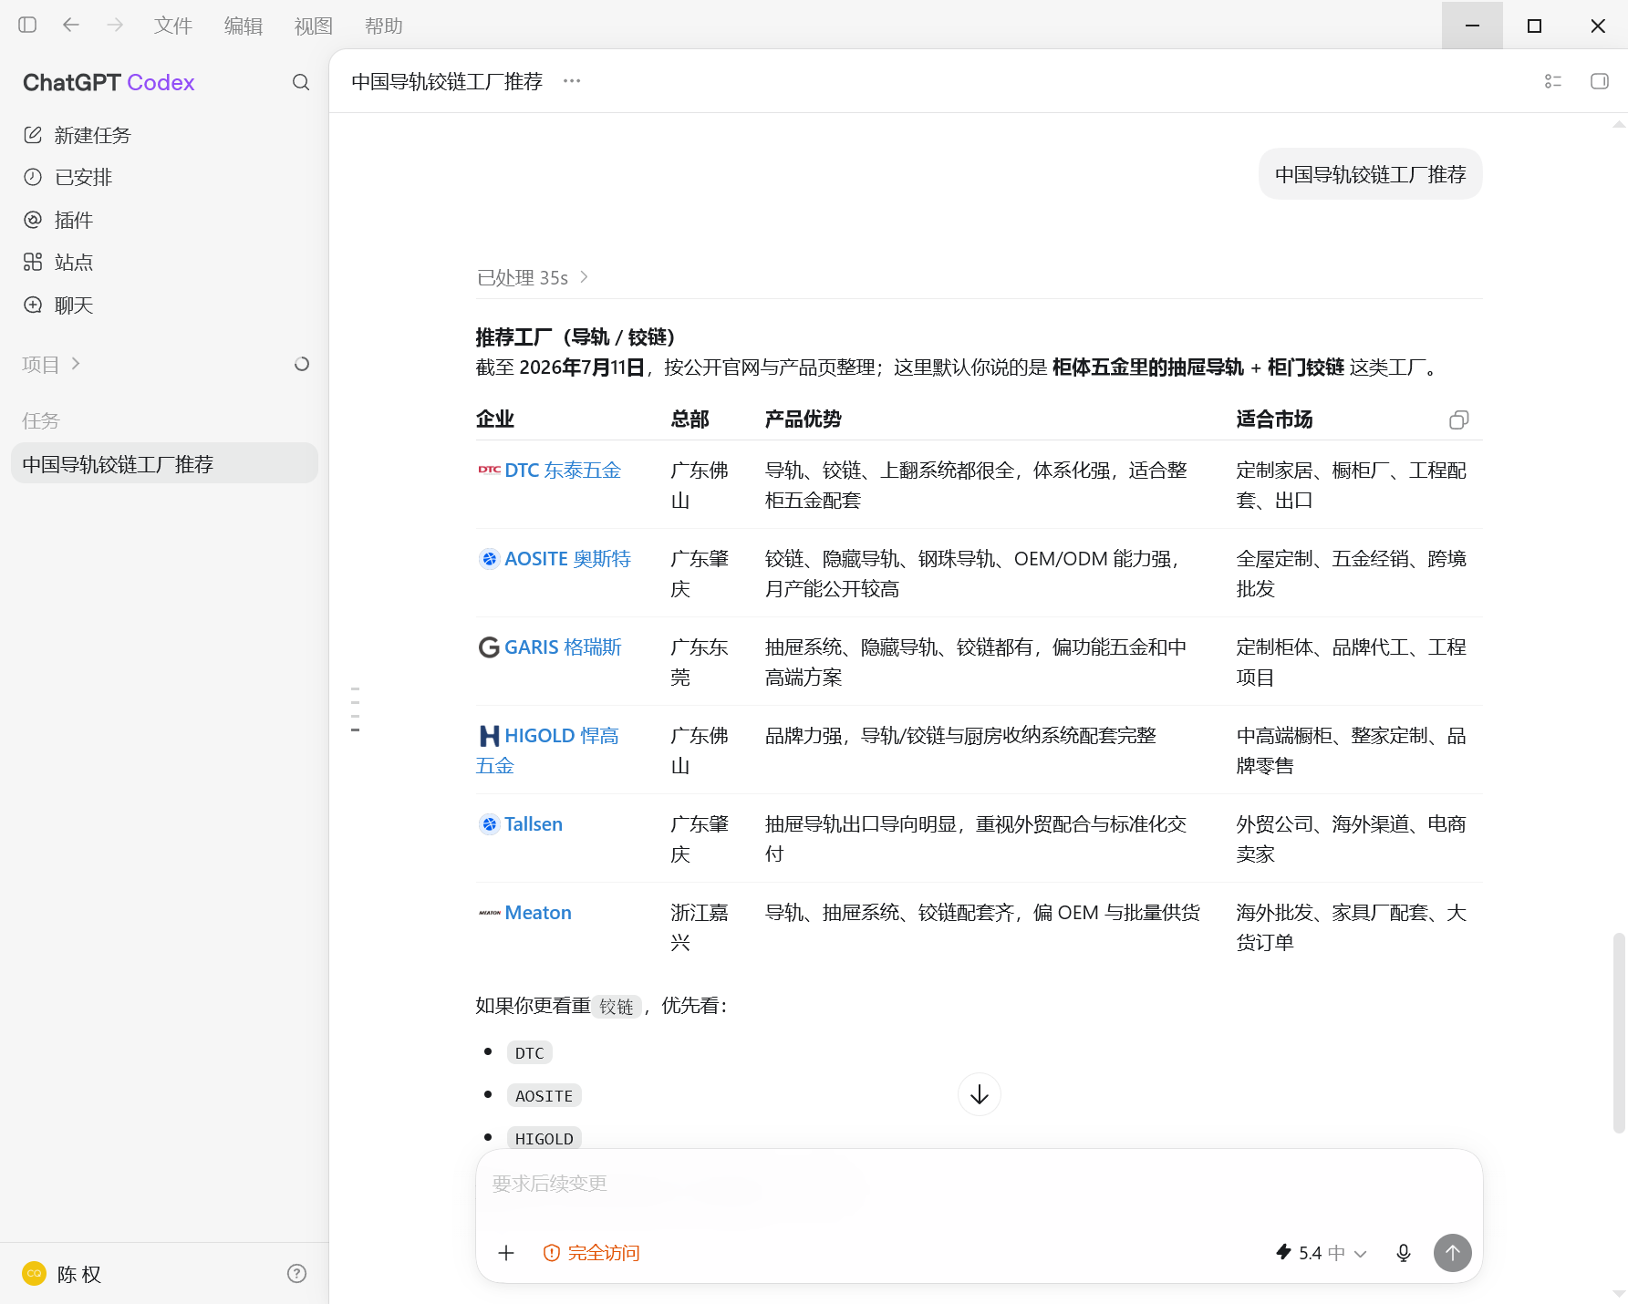
Task: Minimize the window
Action: (1472, 26)
